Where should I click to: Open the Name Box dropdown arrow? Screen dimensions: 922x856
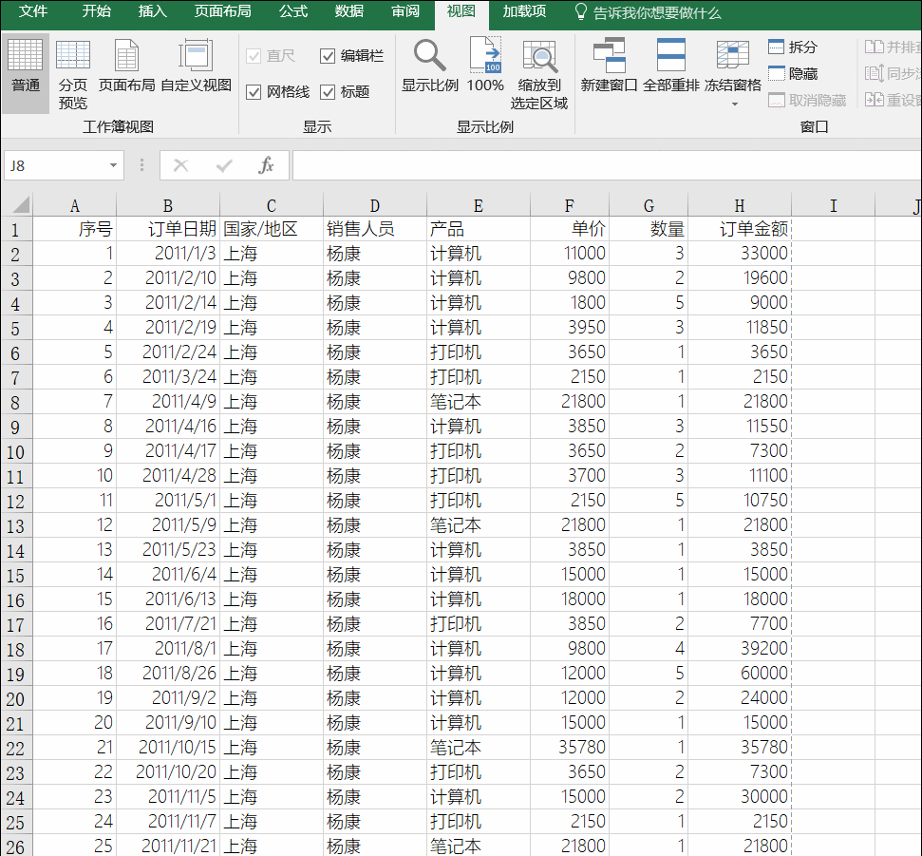click(x=113, y=166)
